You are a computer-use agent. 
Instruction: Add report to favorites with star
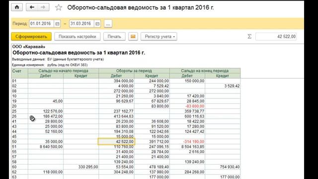pyautogui.click(x=59, y=7)
